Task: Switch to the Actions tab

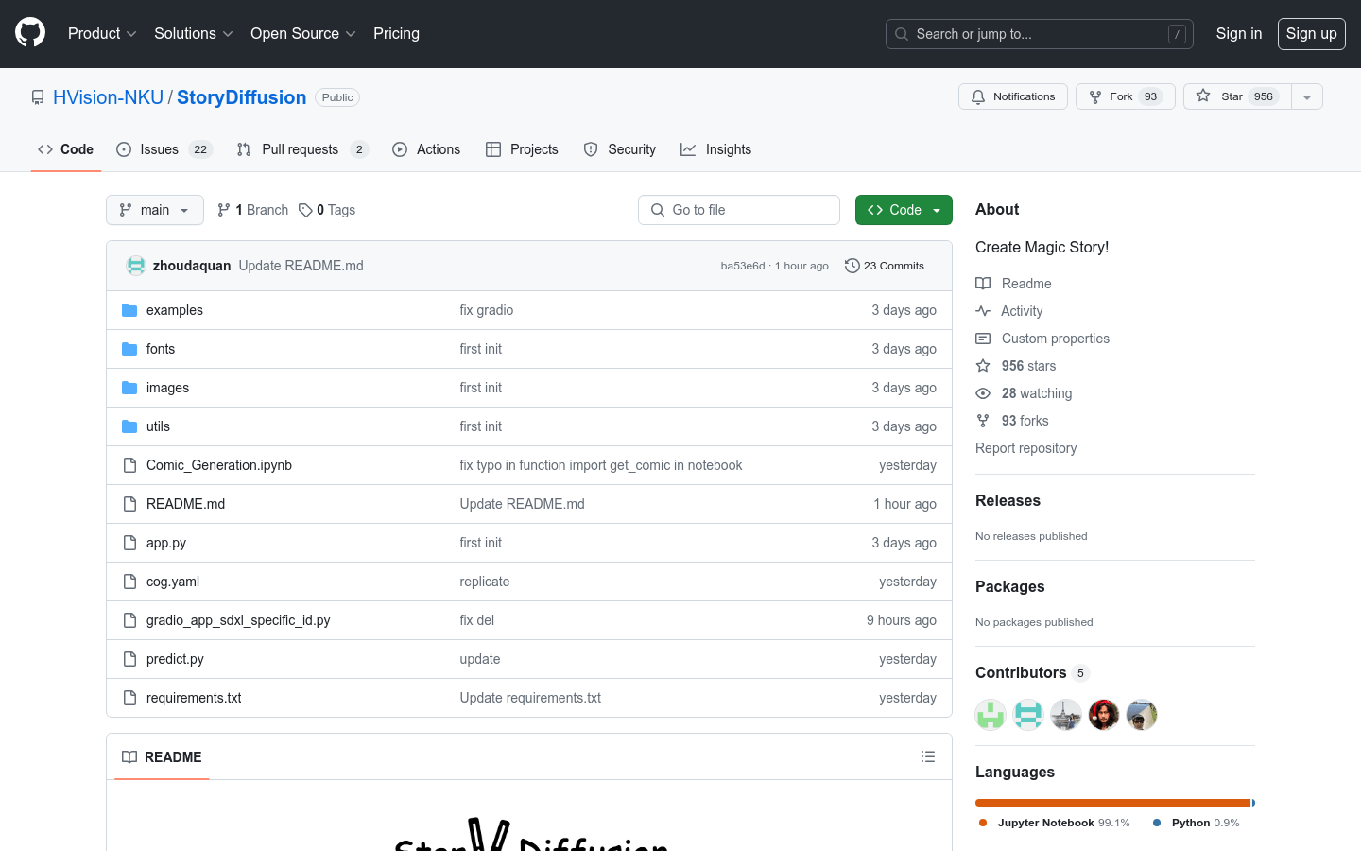Action: [x=426, y=149]
